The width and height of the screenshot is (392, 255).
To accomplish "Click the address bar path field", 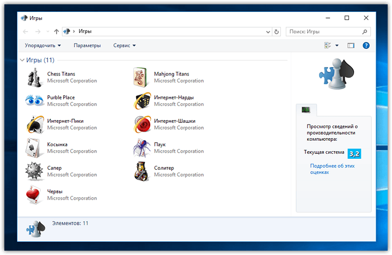I will [x=168, y=32].
